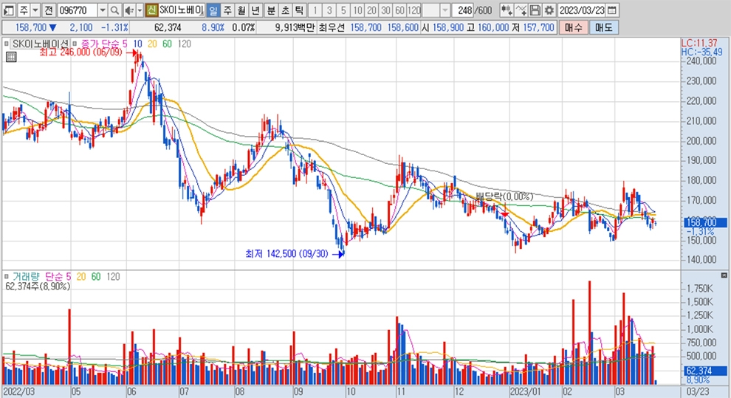The width and height of the screenshot is (731, 398).
Task: Click the SK이노베이 stock name field
Action: point(182,10)
